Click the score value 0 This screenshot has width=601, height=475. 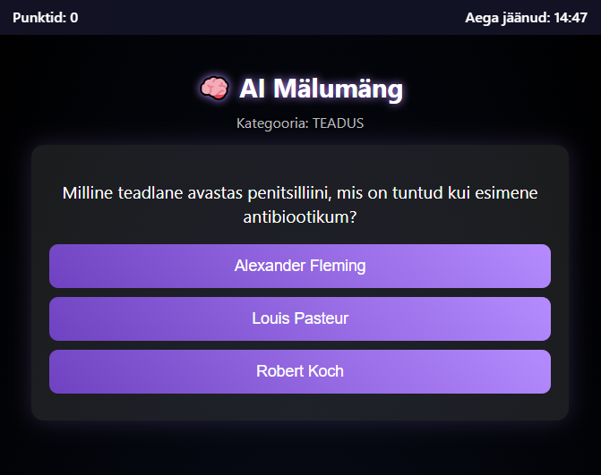coord(74,17)
